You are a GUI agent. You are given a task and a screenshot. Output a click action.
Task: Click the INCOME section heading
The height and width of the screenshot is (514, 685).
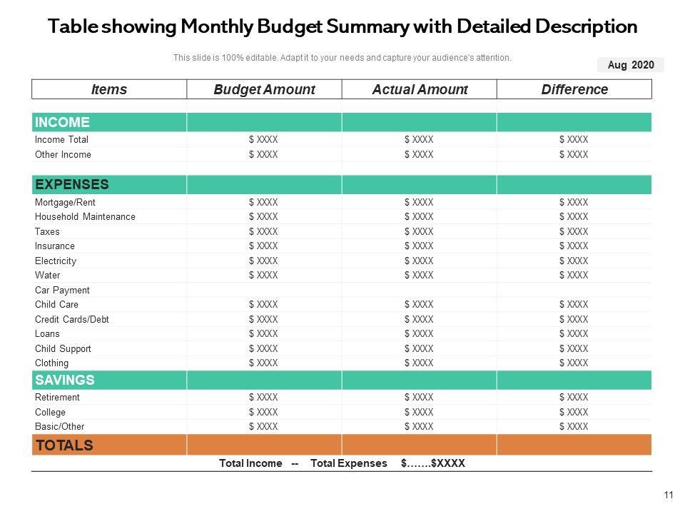62,122
